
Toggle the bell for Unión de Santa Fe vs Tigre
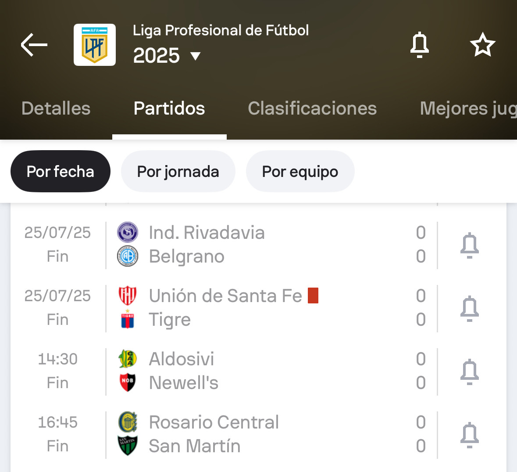tap(470, 309)
